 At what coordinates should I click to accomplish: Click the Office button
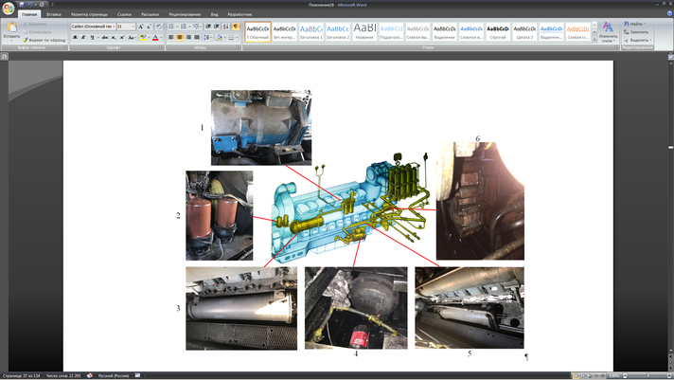(x=9, y=8)
